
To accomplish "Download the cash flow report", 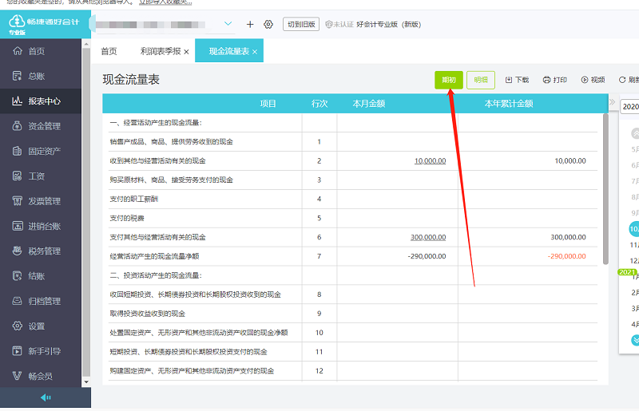I will [x=517, y=80].
